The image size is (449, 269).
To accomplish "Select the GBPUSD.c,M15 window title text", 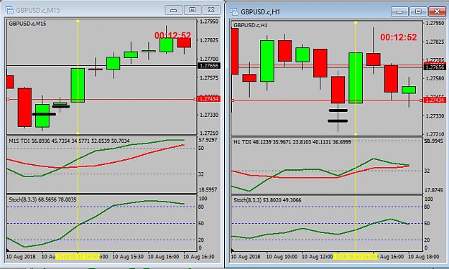I will click(38, 11).
